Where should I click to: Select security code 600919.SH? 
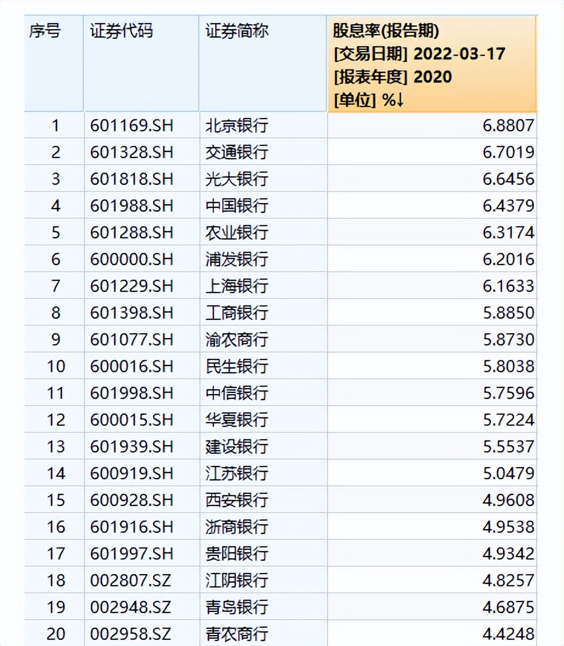pyautogui.click(x=132, y=473)
